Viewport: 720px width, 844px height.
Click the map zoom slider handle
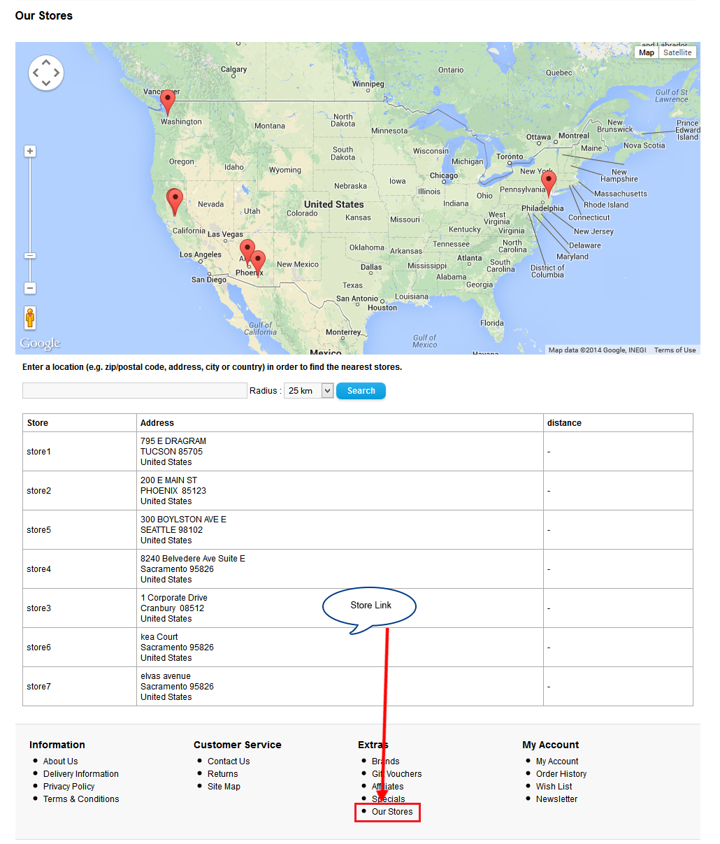pos(30,256)
